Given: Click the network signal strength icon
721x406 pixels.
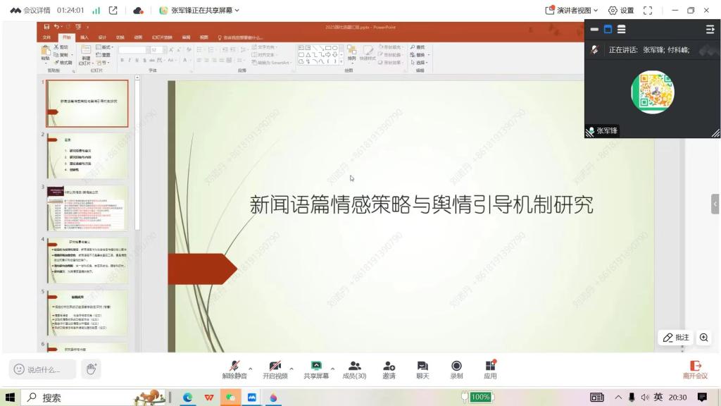Looking at the screenshot, I should 96,11.
